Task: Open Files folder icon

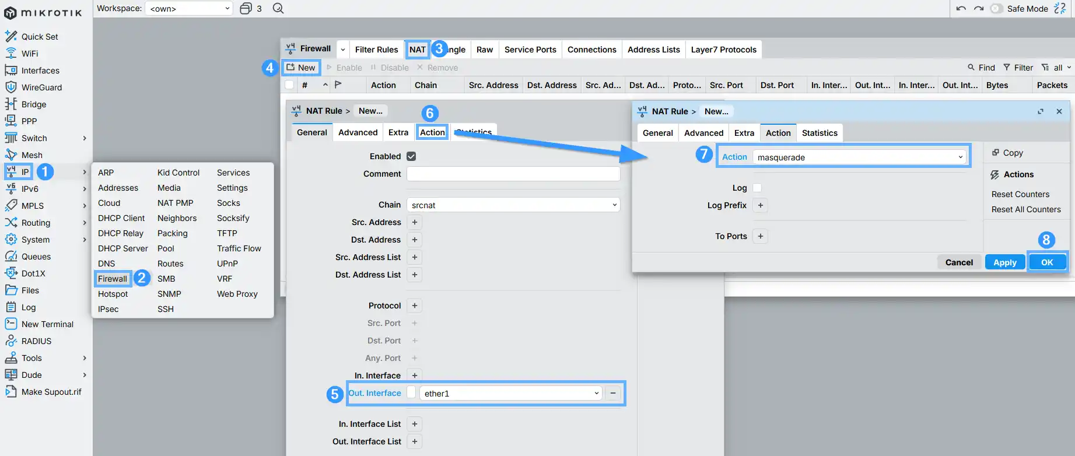Action: click(x=10, y=290)
